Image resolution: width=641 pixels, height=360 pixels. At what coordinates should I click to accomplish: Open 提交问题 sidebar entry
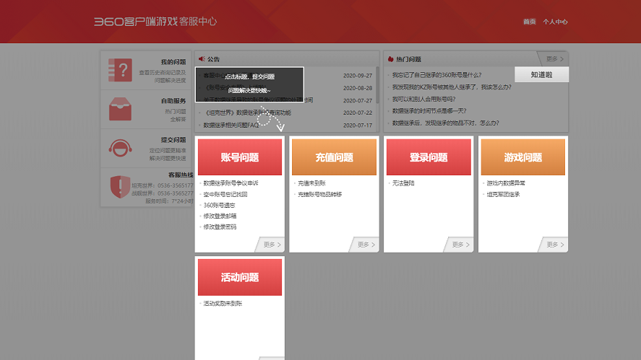(146, 148)
